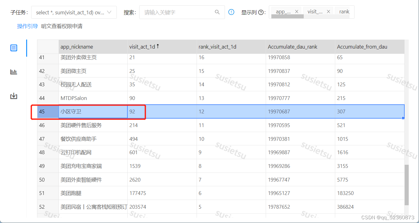Remove the app_ column tag
The width and height of the screenshot is (419, 223).
click(297, 12)
